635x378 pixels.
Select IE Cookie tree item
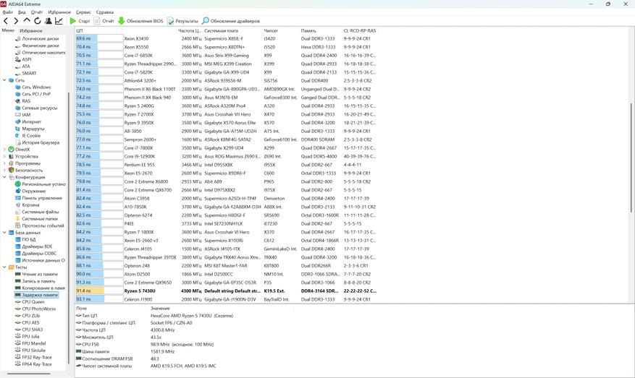pyautogui.click(x=31, y=135)
